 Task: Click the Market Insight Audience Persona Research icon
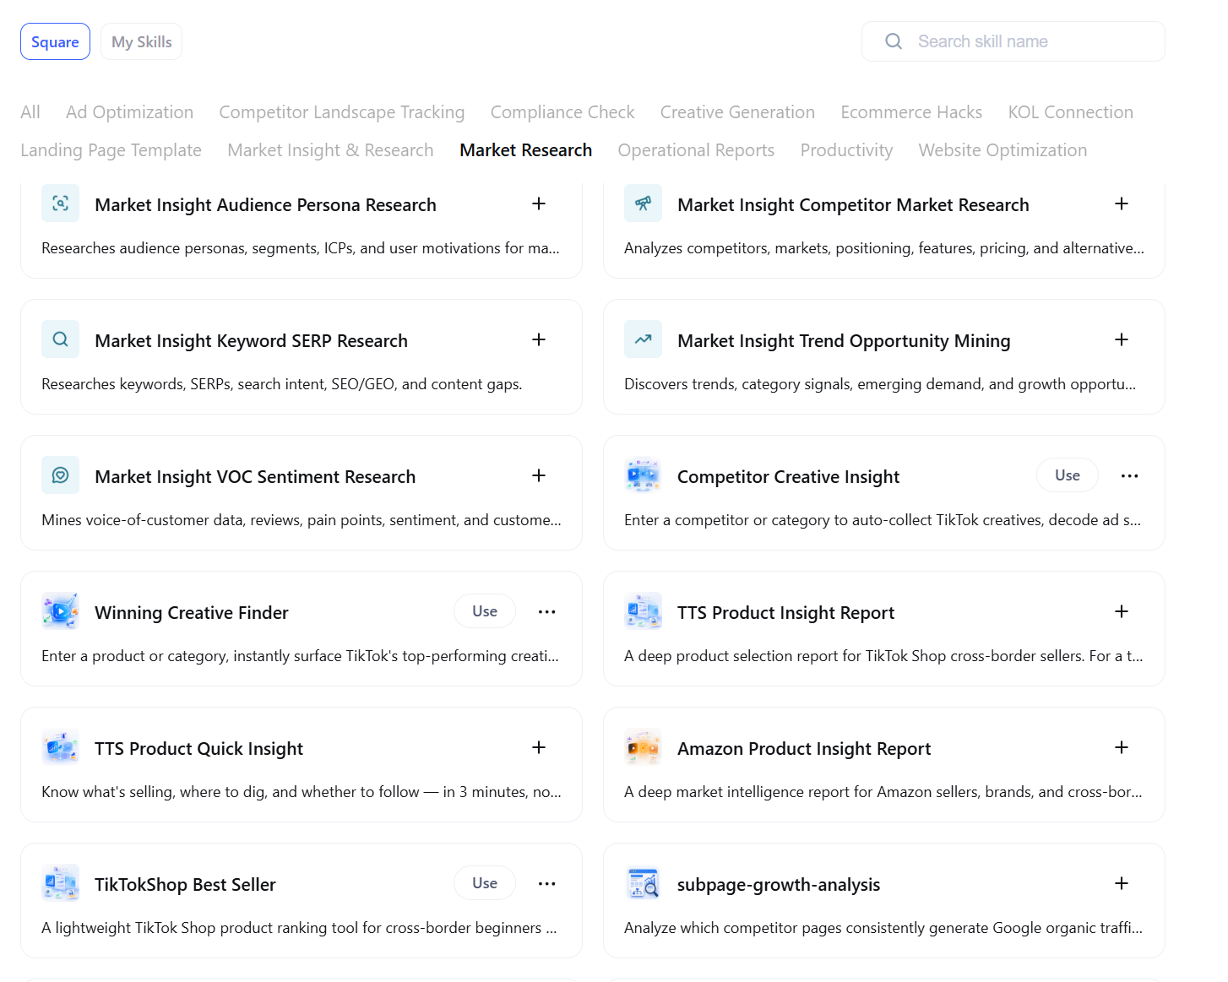(60, 203)
